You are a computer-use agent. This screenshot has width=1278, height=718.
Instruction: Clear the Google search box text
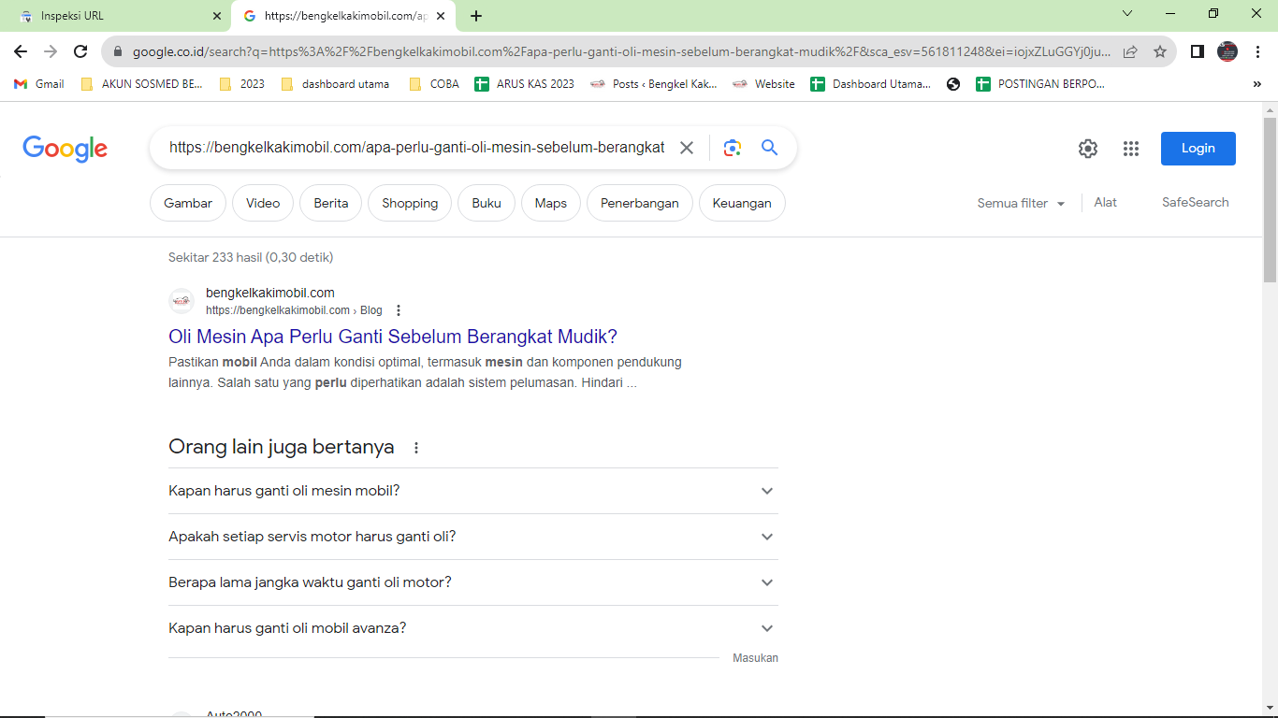(687, 148)
